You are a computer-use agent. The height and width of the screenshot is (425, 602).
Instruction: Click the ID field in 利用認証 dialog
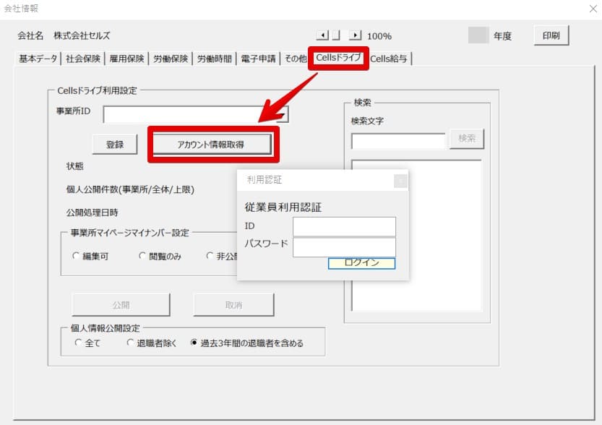[x=345, y=226]
